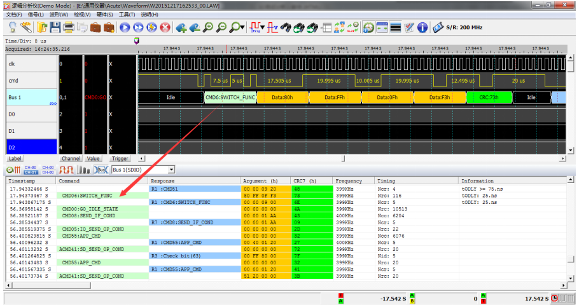Open the zoom magnifier dropdown arrow
Viewport: 579px width, 305px height.
coord(242,27)
